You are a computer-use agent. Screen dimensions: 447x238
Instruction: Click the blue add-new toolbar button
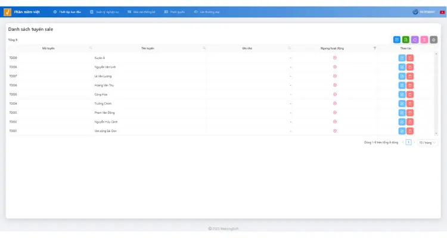(x=397, y=40)
